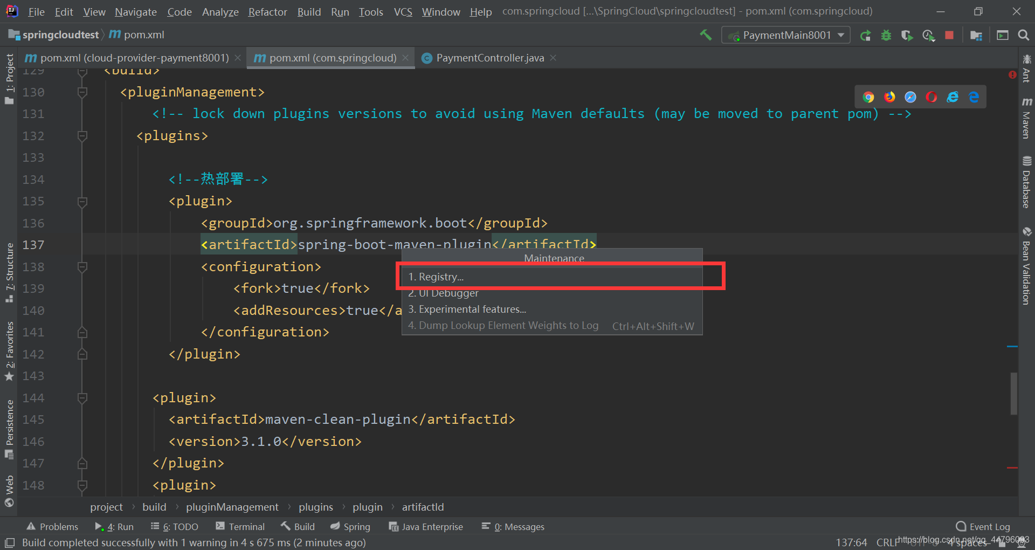
Task: Close the PaymentController.java tab
Action: tap(553, 58)
